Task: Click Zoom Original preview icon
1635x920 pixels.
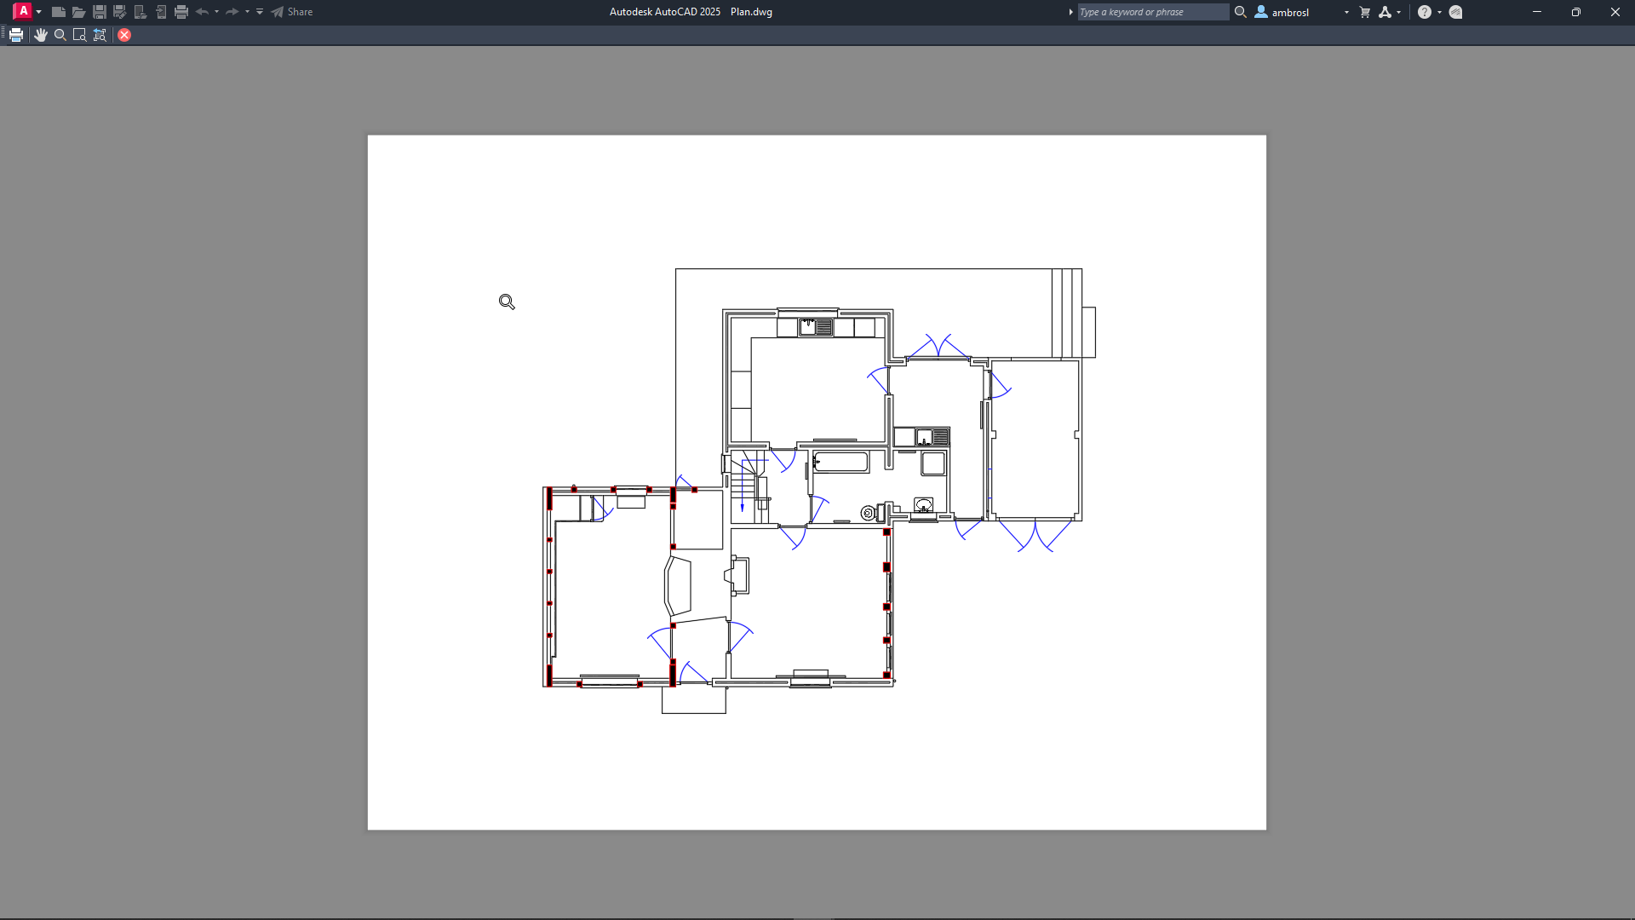Action: (x=100, y=35)
